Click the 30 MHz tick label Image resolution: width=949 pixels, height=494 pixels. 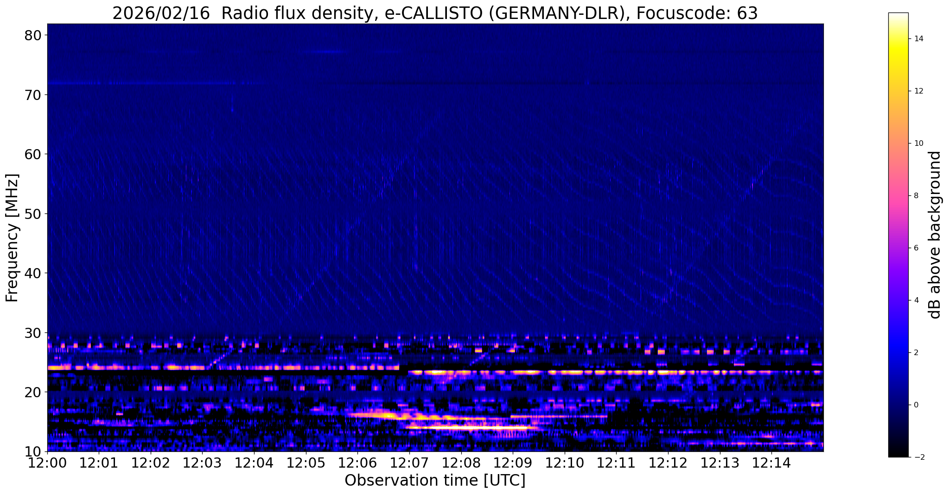pyautogui.click(x=33, y=332)
